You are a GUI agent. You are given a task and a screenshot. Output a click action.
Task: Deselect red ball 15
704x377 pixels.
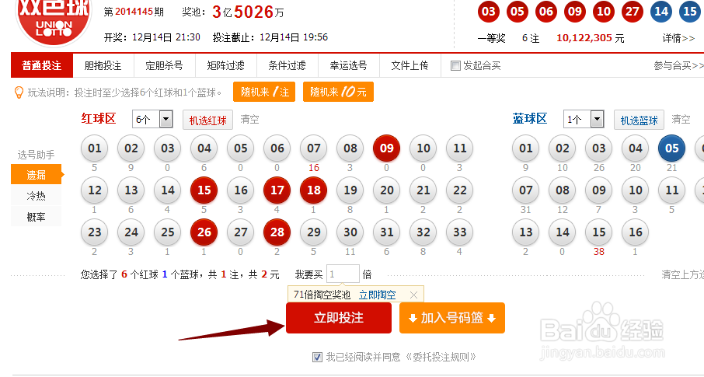tap(204, 190)
